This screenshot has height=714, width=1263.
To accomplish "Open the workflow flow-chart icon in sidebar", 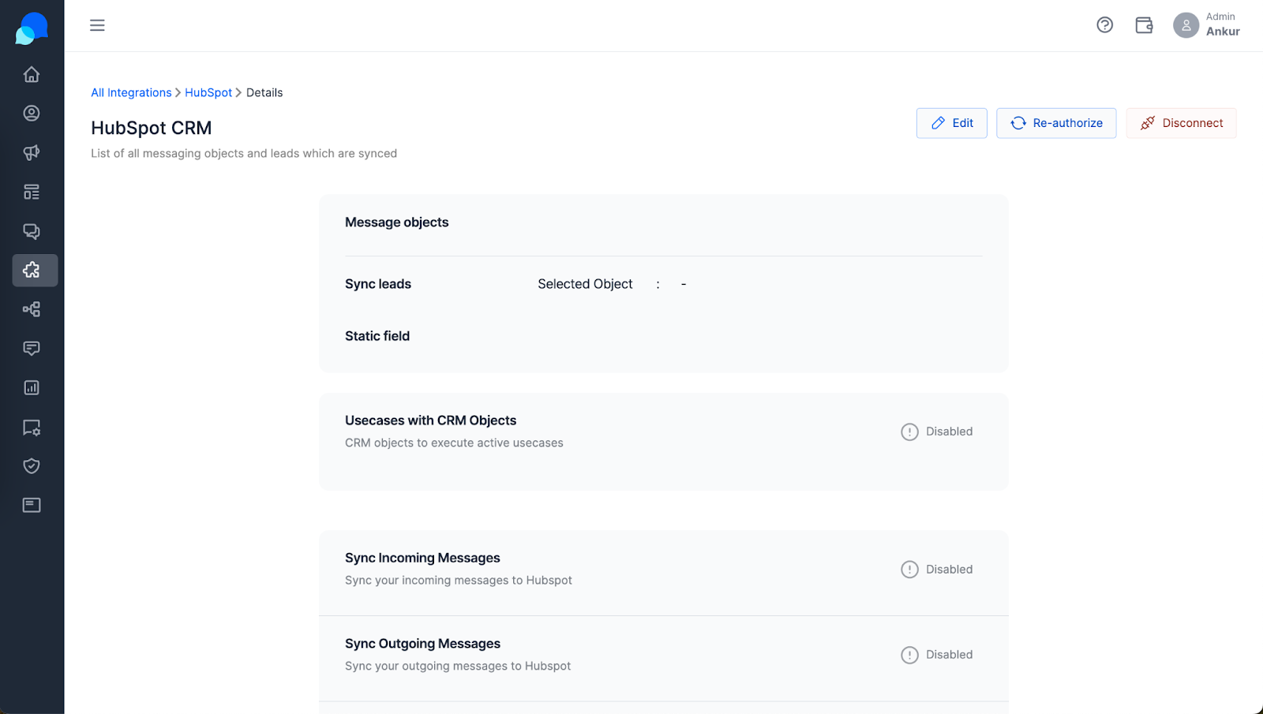I will point(32,309).
